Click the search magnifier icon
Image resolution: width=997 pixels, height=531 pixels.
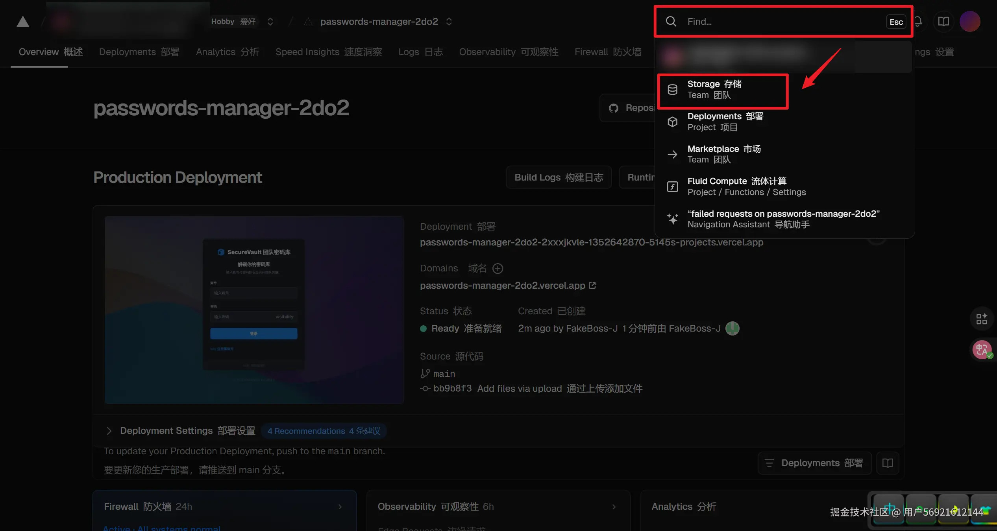pyautogui.click(x=671, y=22)
